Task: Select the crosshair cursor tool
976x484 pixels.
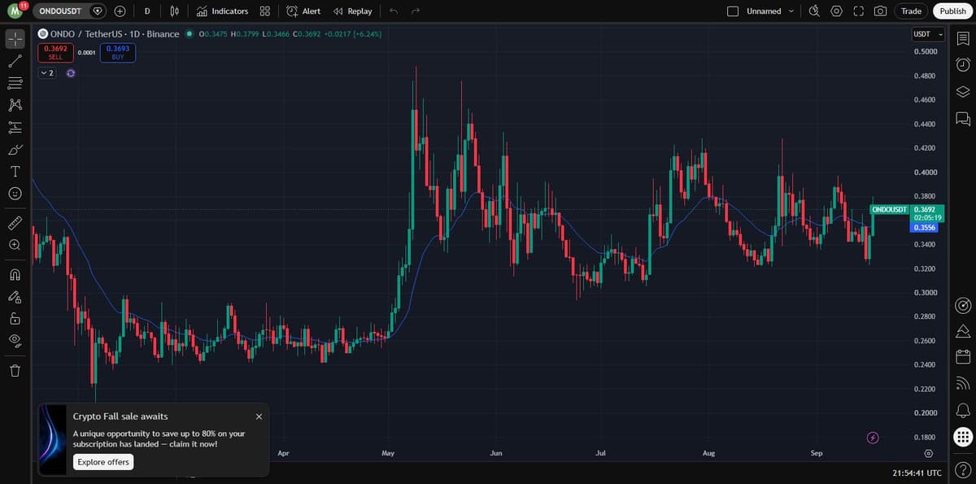Action: 15,38
